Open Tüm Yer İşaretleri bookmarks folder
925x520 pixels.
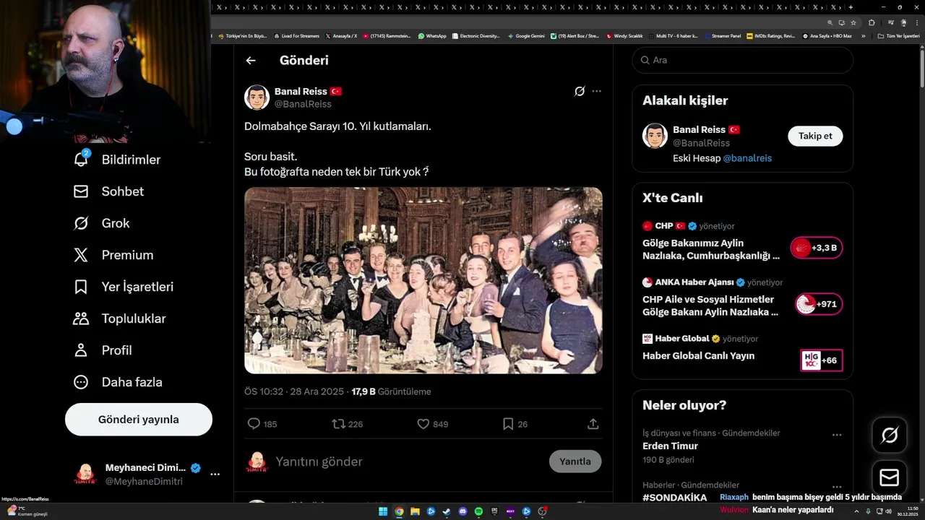click(x=899, y=35)
